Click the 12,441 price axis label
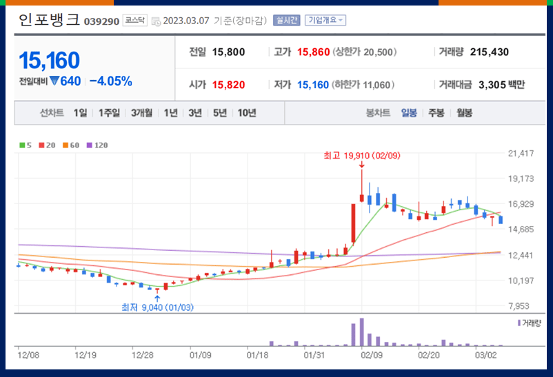The image size is (553, 377). [x=521, y=255]
